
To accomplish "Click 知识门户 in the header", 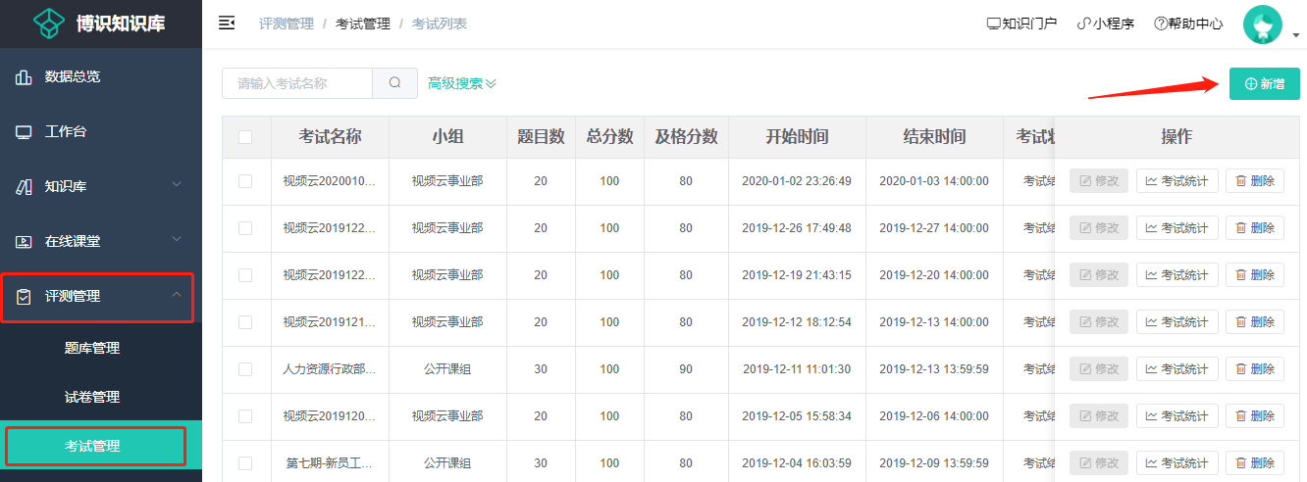I will coord(1021,24).
